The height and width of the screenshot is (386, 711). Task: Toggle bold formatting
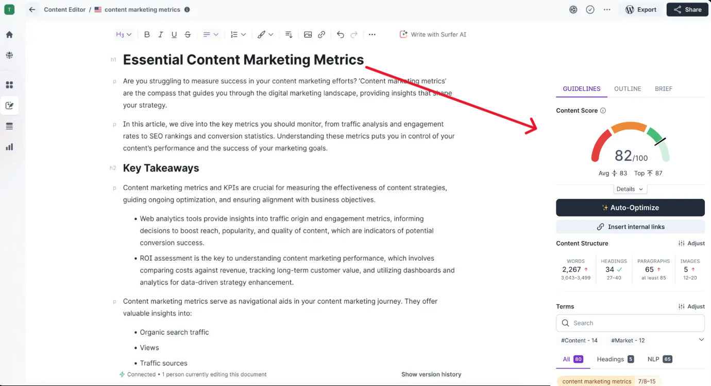point(147,34)
